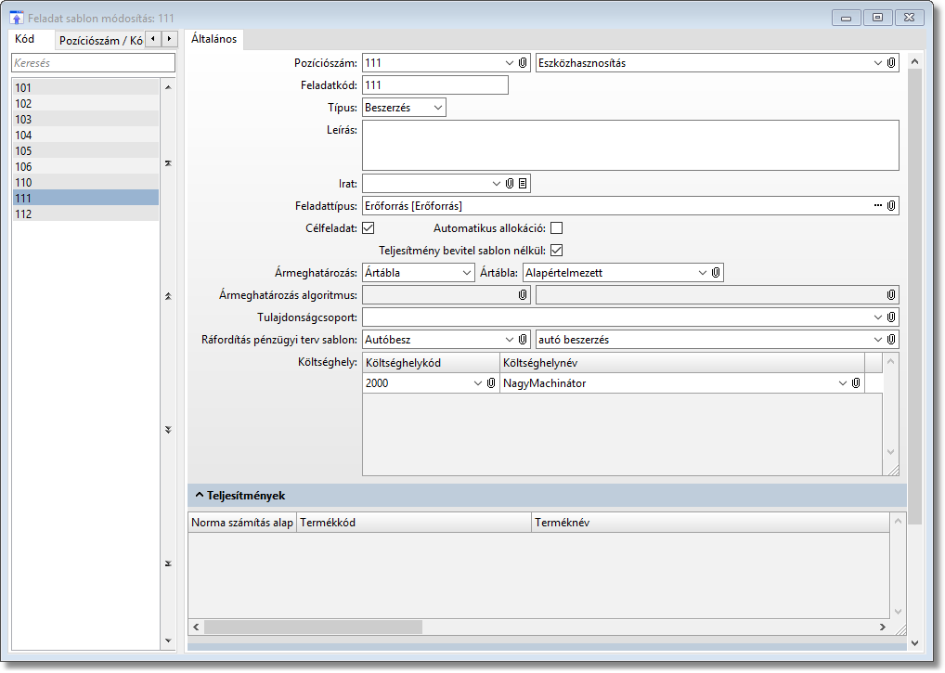Click the paperclip icon next to Költséghelykód 2000
Viewport: 945px width, 673px height.
490,382
